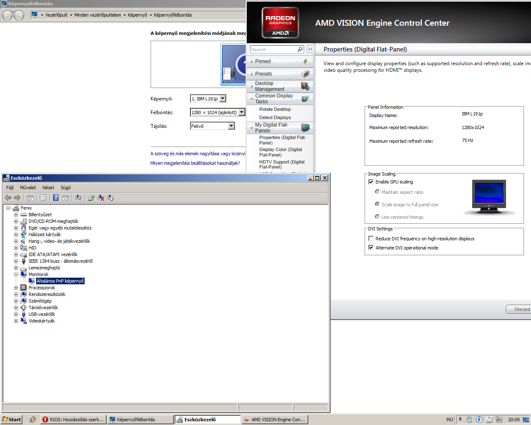Open the properties sheet icon in Eszközkezelő toolbar

click(43, 198)
